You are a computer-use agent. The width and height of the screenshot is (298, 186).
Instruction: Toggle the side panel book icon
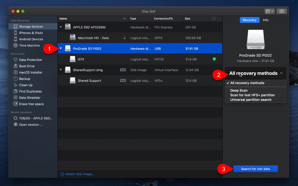tap(282, 11)
